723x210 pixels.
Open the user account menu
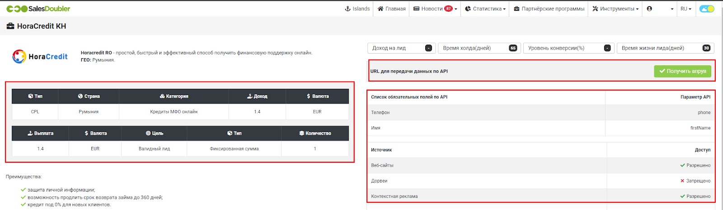660,9
